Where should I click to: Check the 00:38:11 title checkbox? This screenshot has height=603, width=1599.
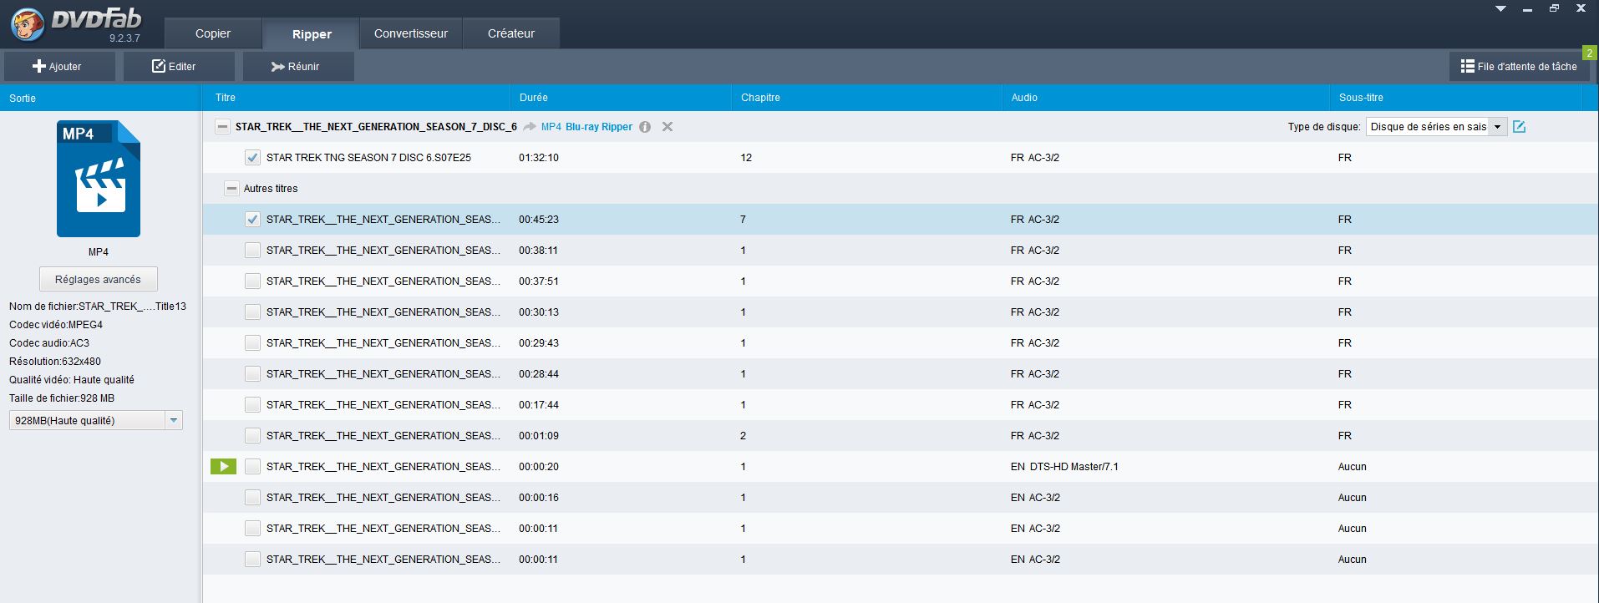(252, 251)
